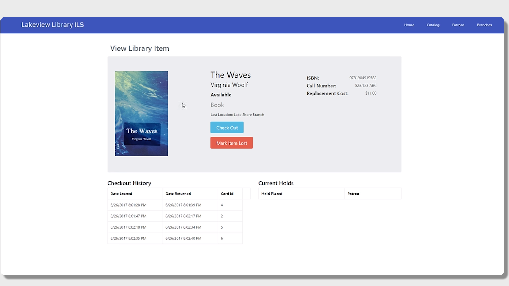Click the Book item type label
This screenshot has width=509, height=286.
217,105
